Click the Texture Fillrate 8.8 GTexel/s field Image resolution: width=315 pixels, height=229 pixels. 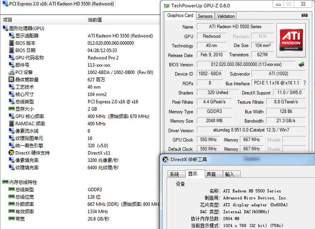[286, 102]
